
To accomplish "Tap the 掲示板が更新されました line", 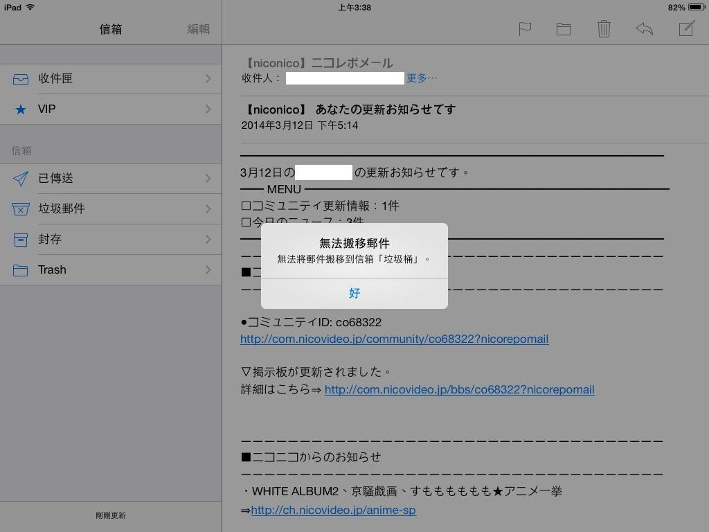I will click(x=316, y=372).
